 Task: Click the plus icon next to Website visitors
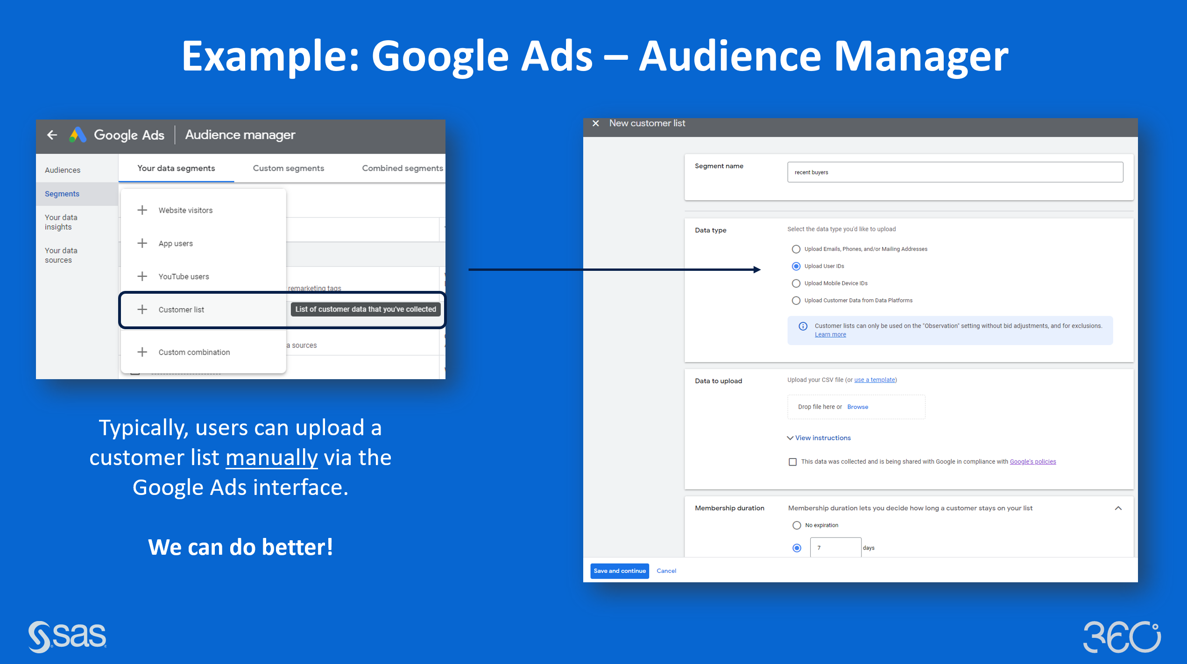coord(142,210)
